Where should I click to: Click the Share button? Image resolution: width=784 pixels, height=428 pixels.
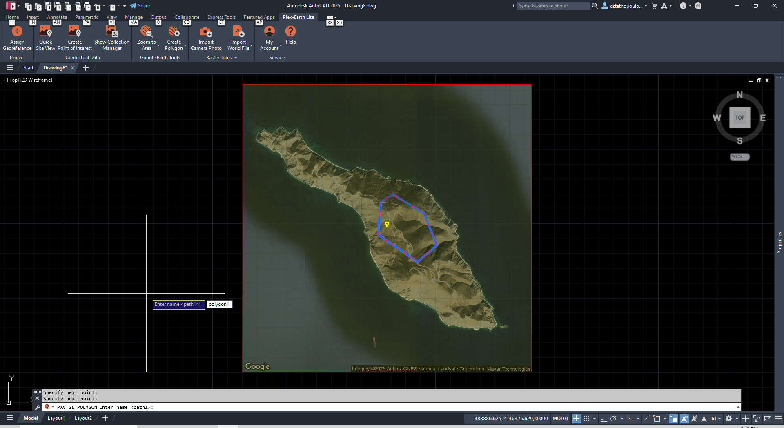(140, 6)
